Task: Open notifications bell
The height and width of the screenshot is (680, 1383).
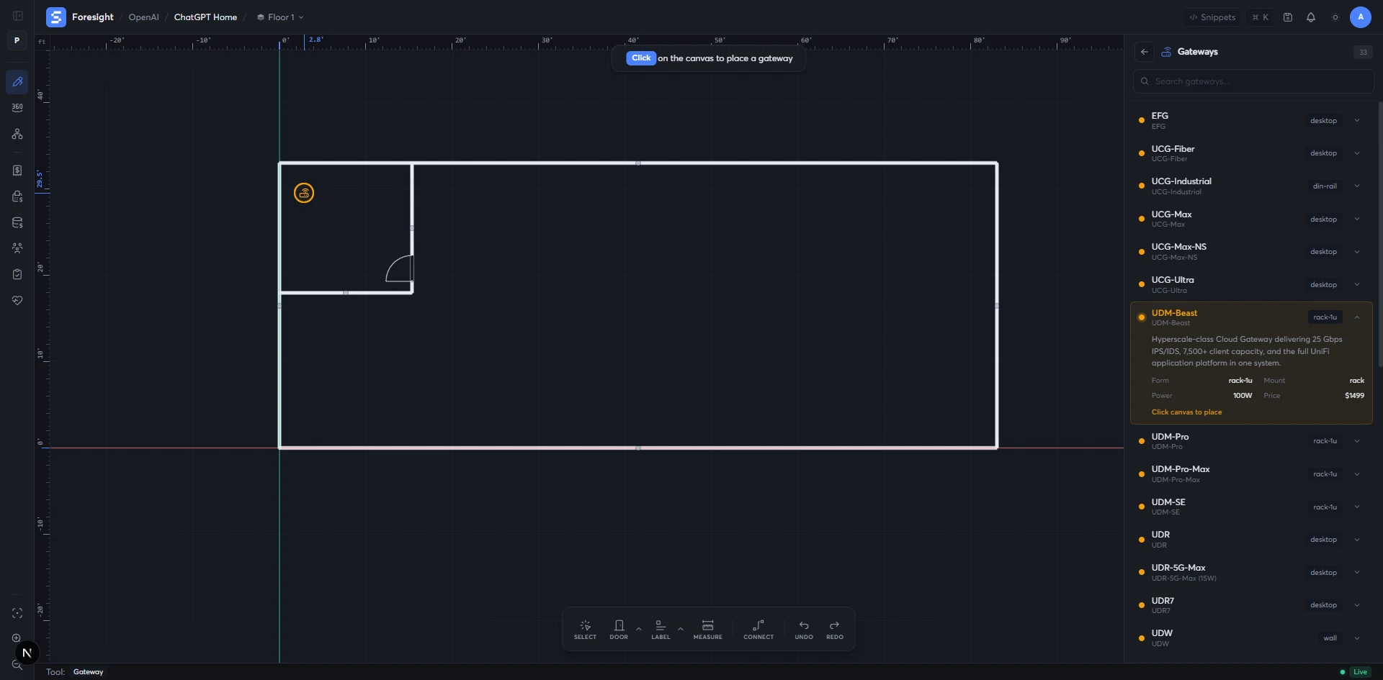Action: [1311, 17]
